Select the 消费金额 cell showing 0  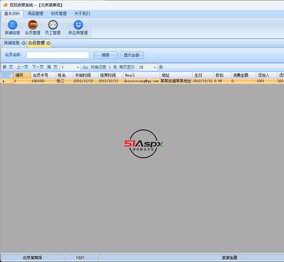pos(243,81)
